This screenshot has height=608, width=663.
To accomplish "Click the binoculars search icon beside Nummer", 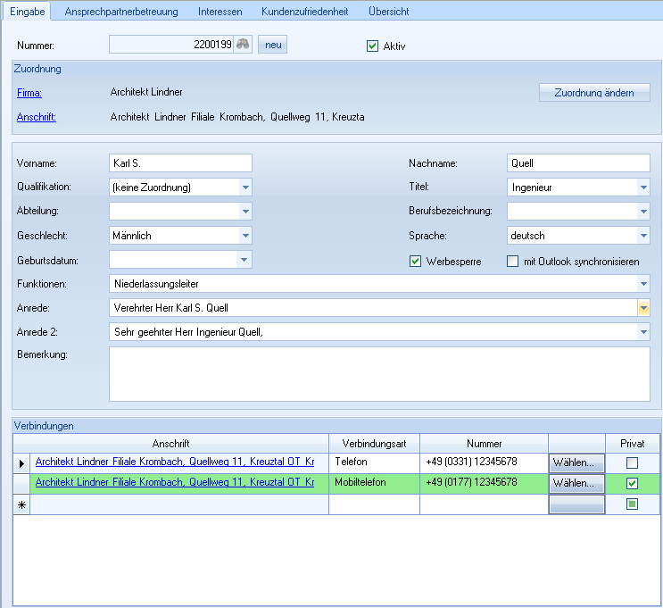I will click(243, 46).
